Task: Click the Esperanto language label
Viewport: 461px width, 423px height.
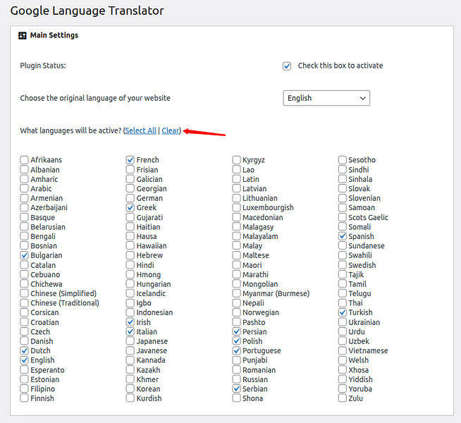Action: 47,370
